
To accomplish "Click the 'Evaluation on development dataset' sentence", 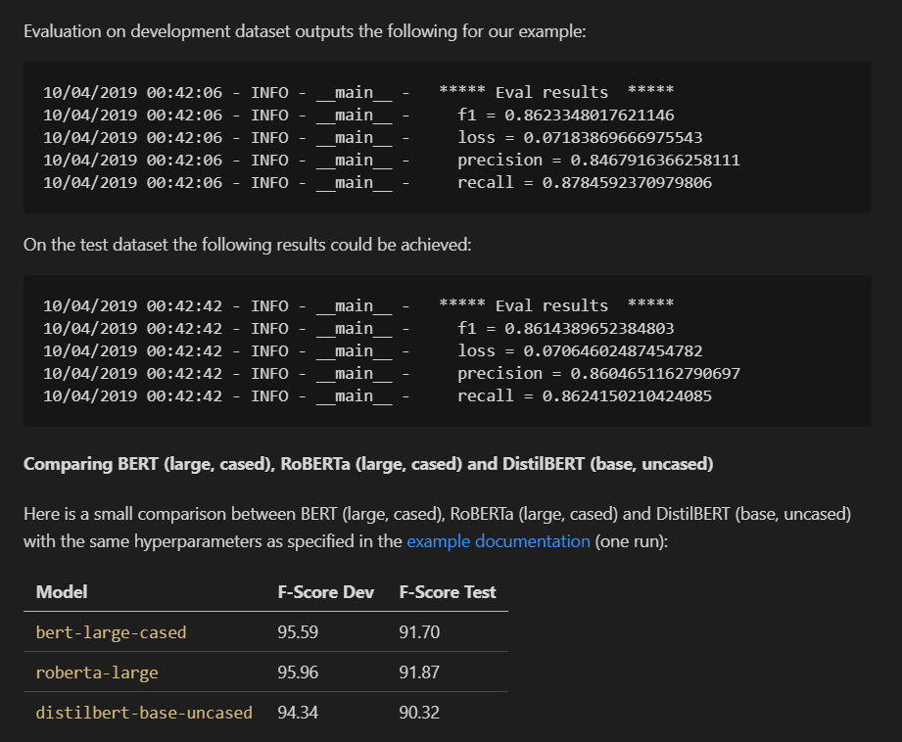I will point(305,31).
